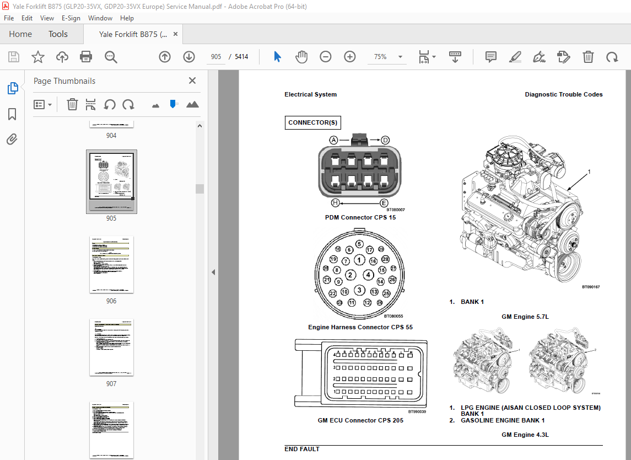
Task: Click the thumbnail size slider handle
Action: click(x=173, y=104)
